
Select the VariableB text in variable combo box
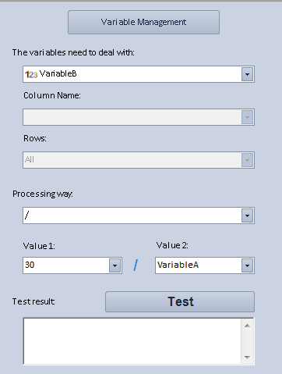58,74
